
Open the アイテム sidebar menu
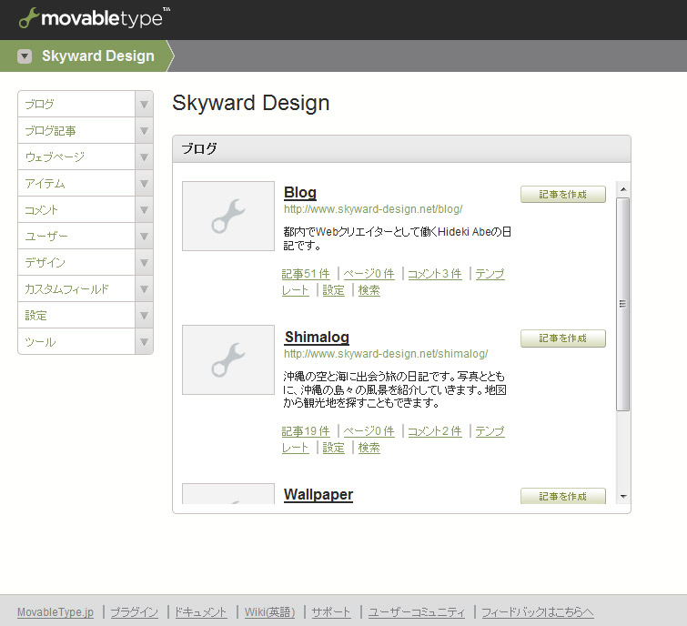pos(76,183)
